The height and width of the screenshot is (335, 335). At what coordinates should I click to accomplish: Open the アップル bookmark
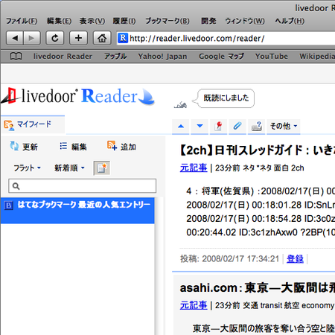115,57
